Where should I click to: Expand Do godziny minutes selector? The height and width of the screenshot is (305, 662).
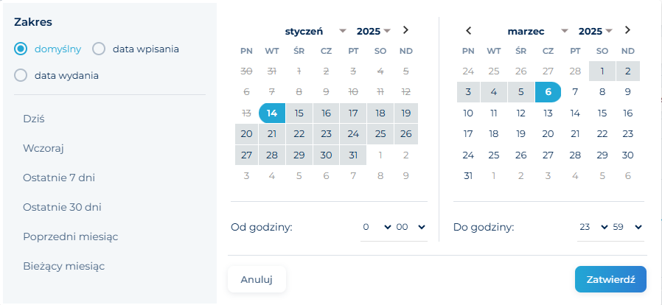pyautogui.click(x=628, y=227)
